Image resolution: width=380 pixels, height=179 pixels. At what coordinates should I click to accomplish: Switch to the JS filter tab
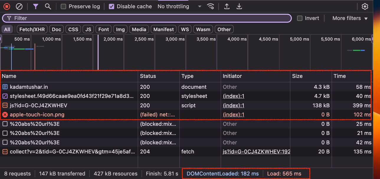coord(88,29)
